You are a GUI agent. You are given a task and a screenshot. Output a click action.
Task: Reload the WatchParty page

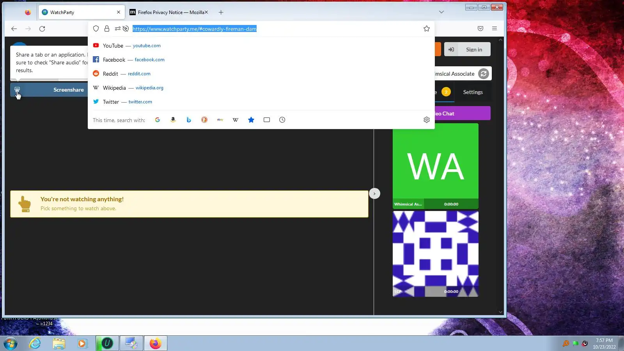point(42,28)
